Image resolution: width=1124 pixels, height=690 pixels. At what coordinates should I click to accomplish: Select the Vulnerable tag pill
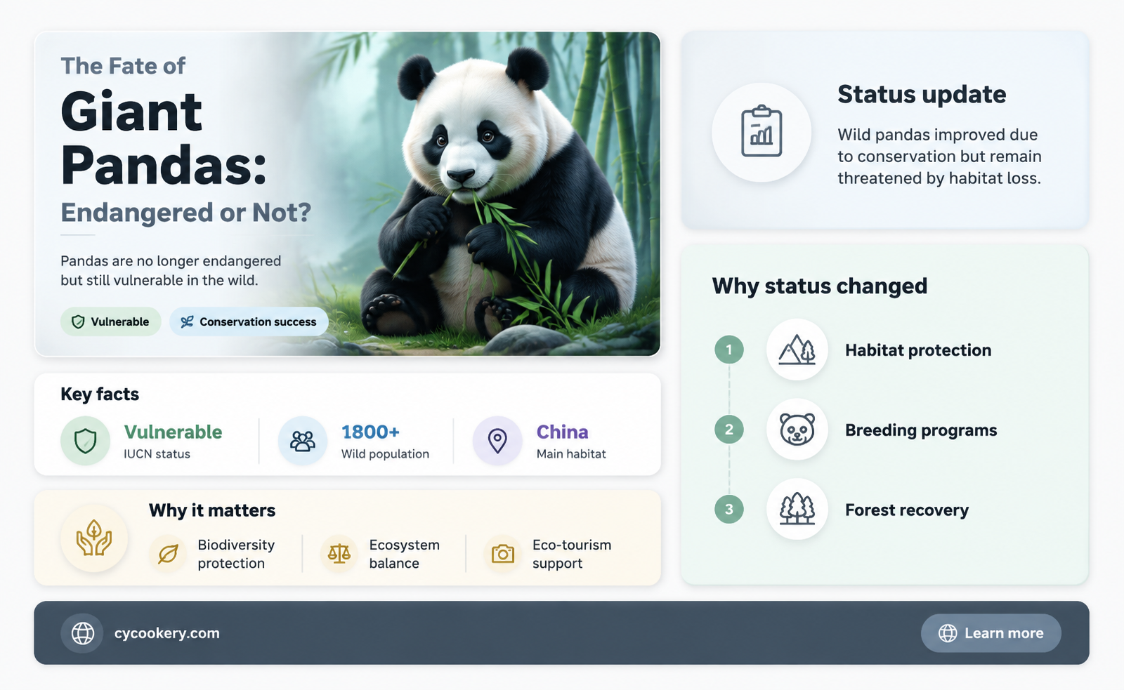[110, 321]
